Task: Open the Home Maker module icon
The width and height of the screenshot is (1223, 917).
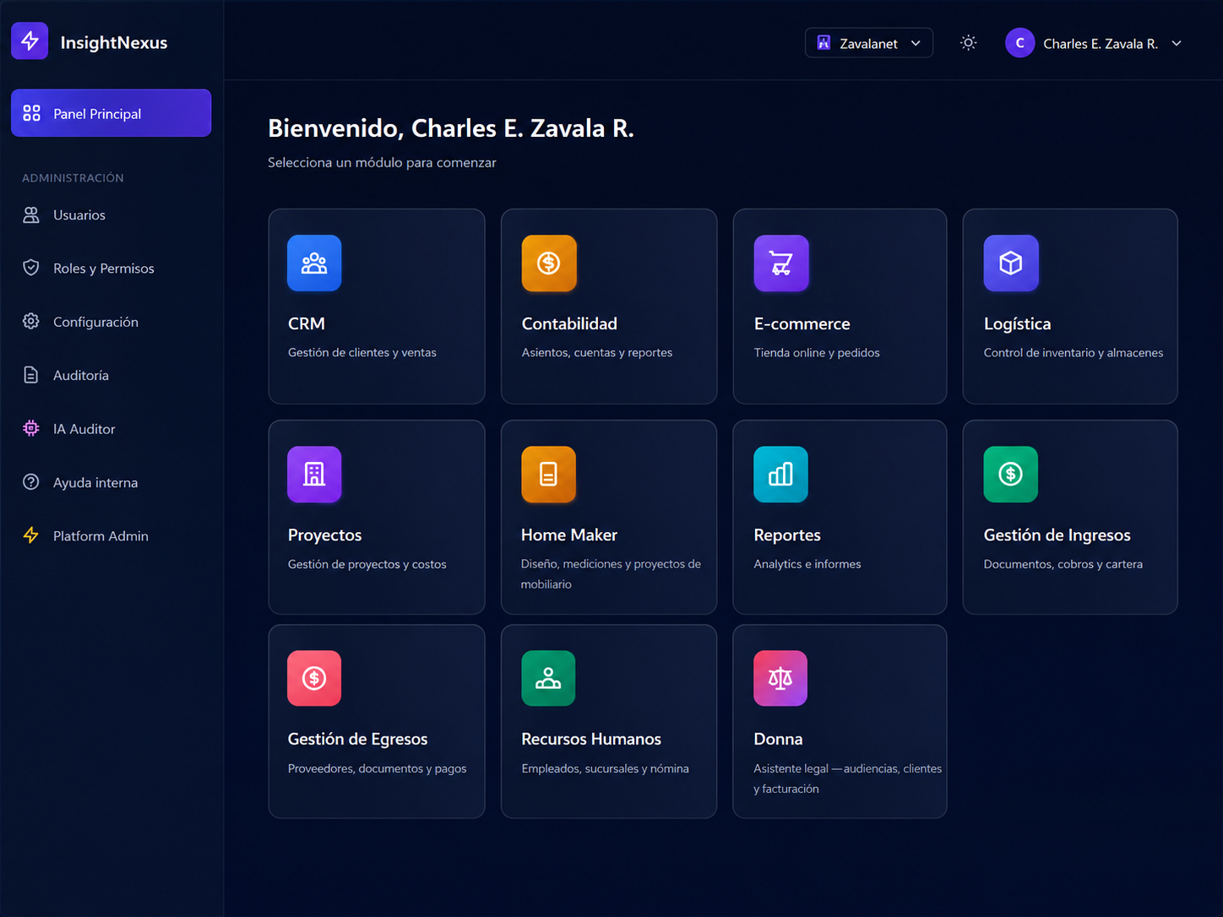Action: (548, 475)
